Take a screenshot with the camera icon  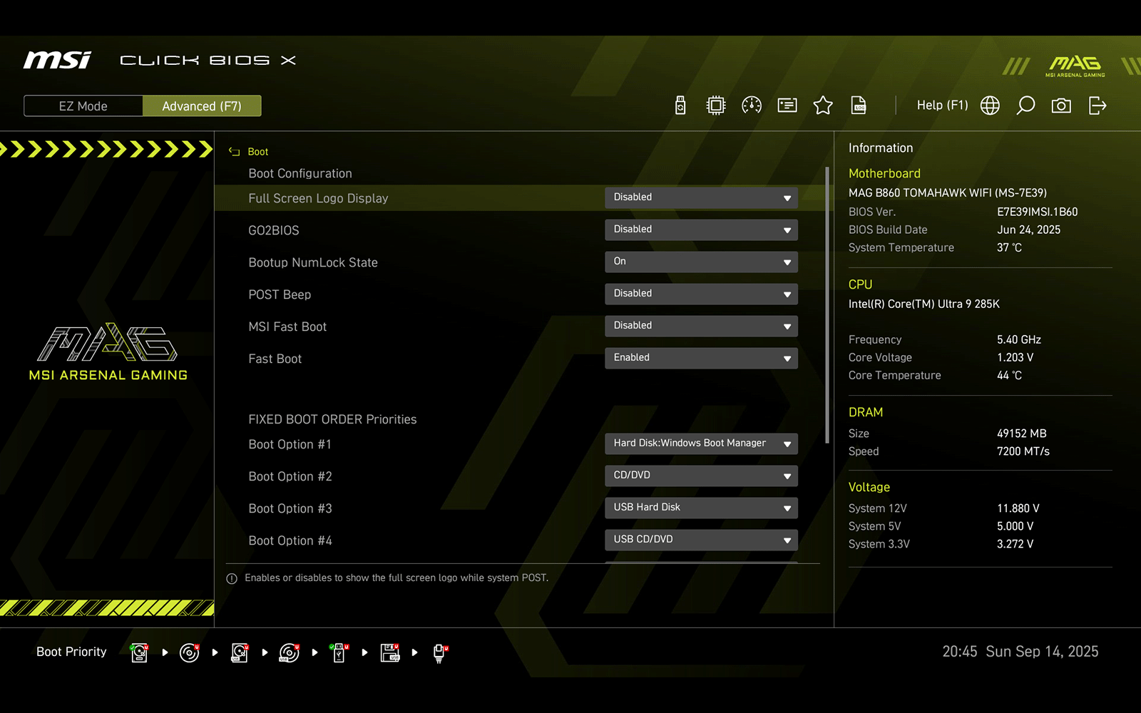pyautogui.click(x=1061, y=106)
